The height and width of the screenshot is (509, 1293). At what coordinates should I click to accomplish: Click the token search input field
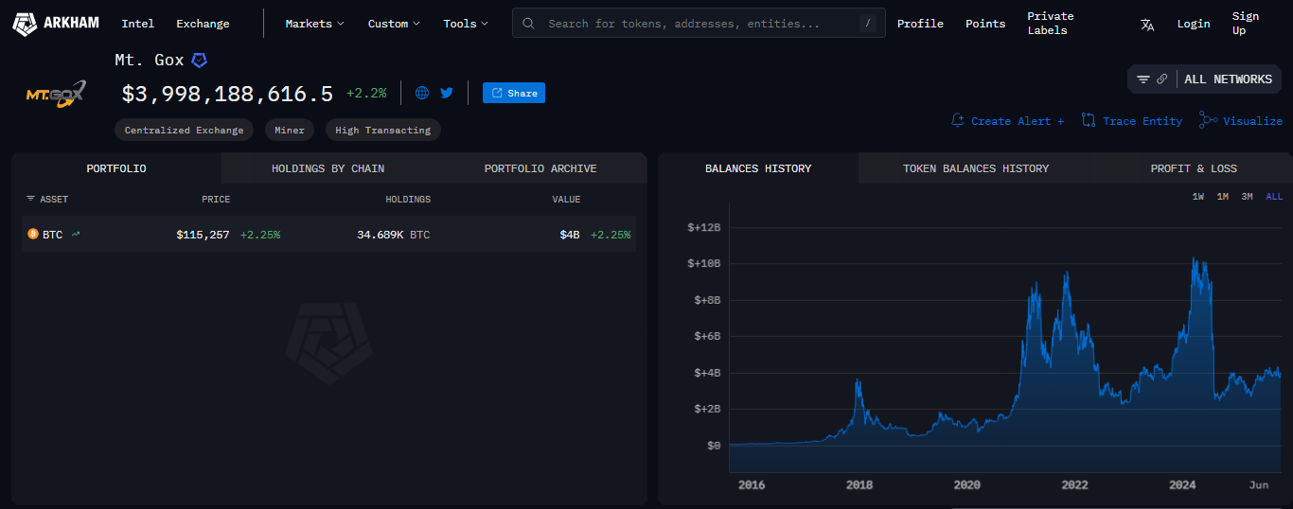[x=699, y=24]
